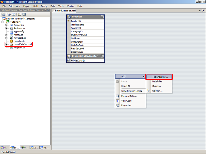206x154 pixels.
Task: Click the Relation icon in the Add submenu
Action: tap(148, 91)
